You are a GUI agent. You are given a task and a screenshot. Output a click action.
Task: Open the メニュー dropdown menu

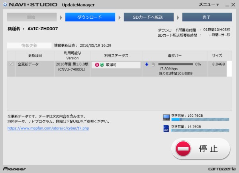[209, 4]
